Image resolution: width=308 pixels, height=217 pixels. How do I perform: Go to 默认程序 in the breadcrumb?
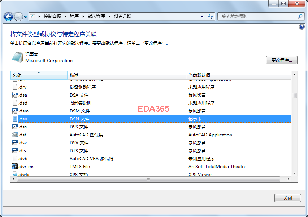[96, 16]
